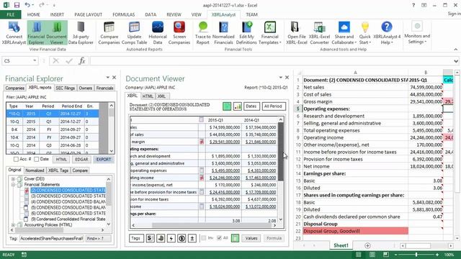Click the green table icon beside Dates

coord(227,106)
